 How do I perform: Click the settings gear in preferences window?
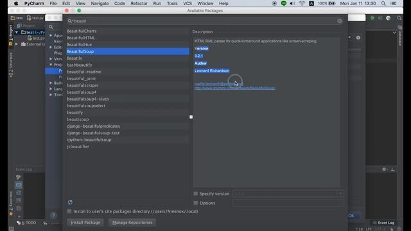tap(358, 38)
